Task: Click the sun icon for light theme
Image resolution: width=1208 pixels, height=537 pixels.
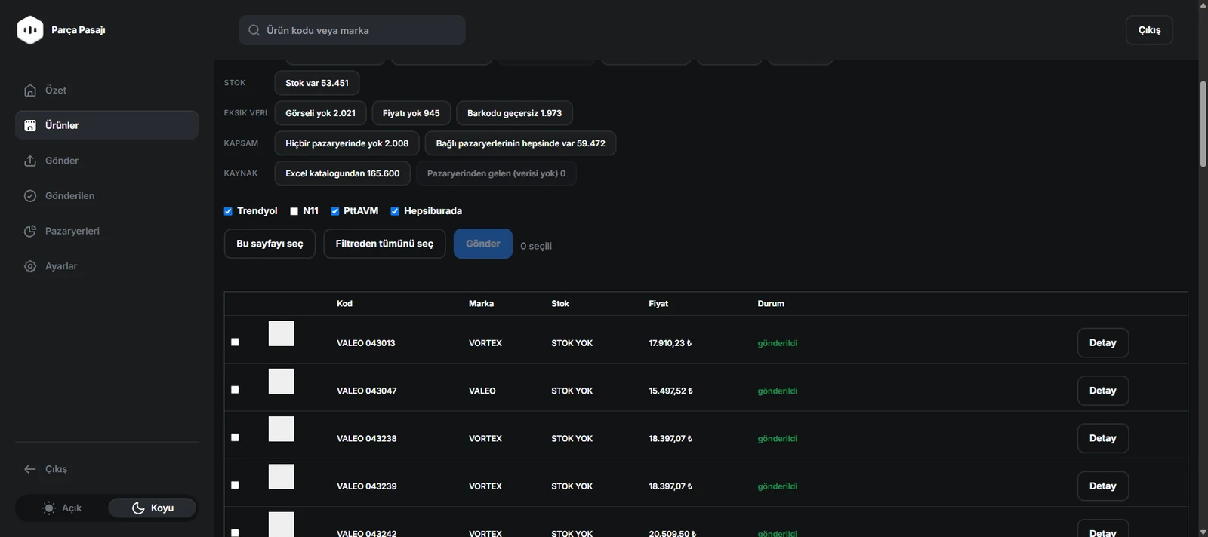Action: click(49, 508)
